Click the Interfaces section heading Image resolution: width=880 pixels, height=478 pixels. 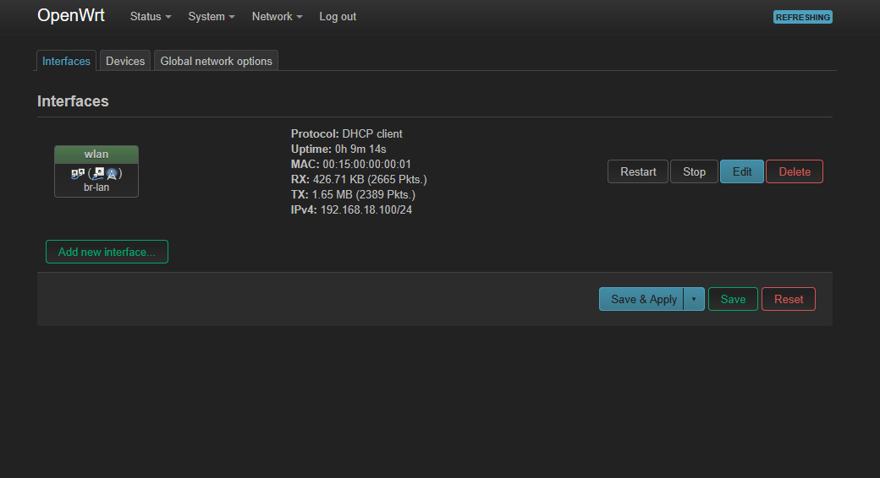(x=73, y=101)
